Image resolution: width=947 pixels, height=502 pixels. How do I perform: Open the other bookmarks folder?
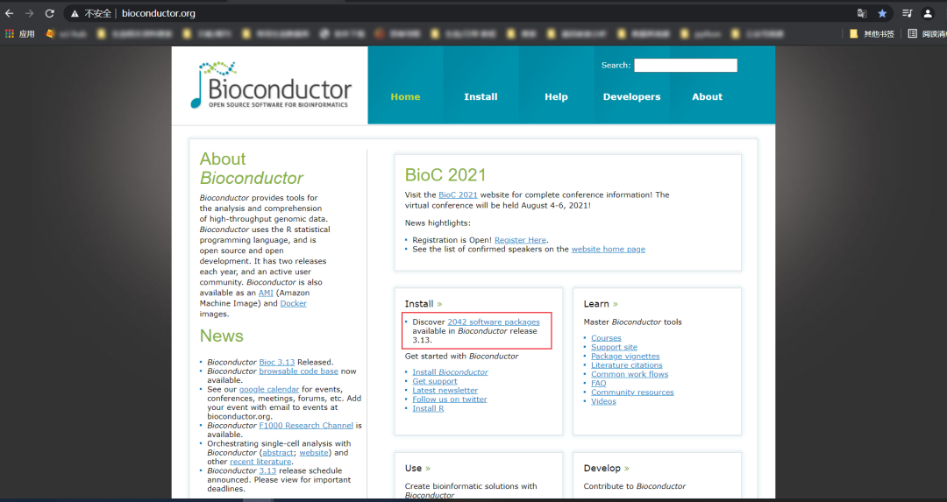click(872, 34)
